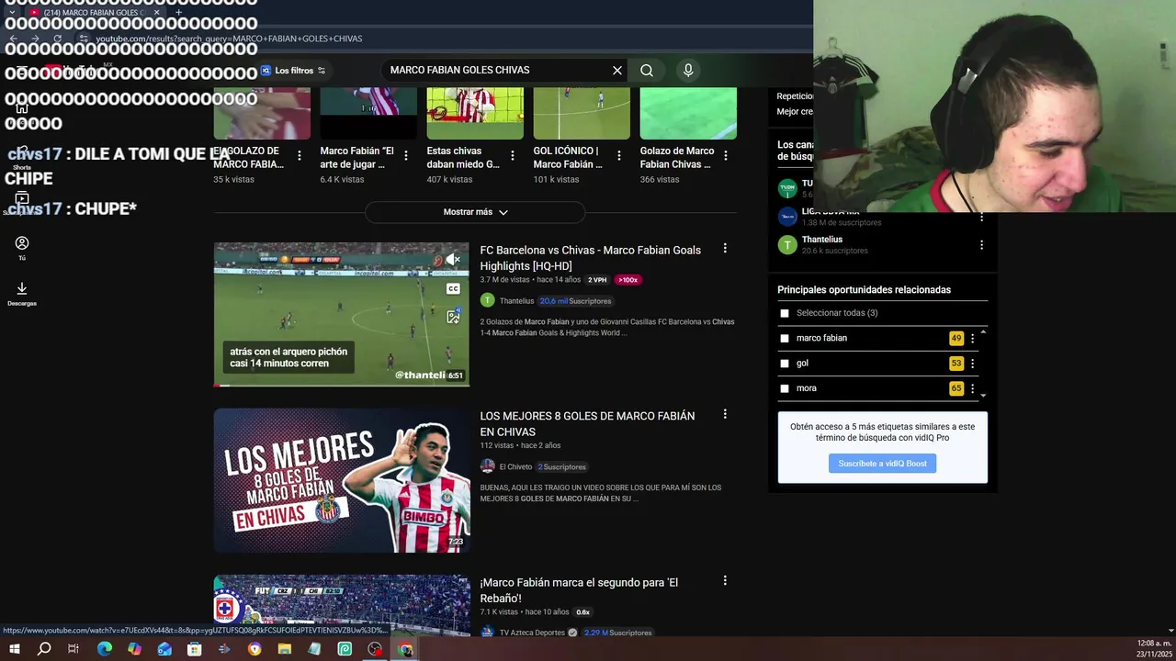The image size is (1176, 661).
Task: Check the mora tag checkbox
Action: point(785,388)
